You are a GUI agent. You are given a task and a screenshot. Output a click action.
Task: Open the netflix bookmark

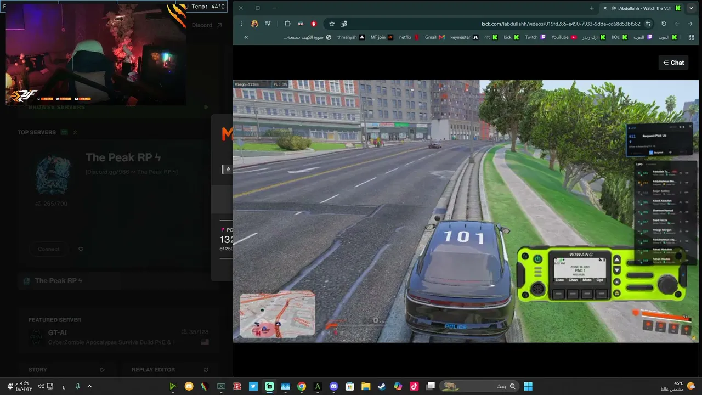point(409,37)
